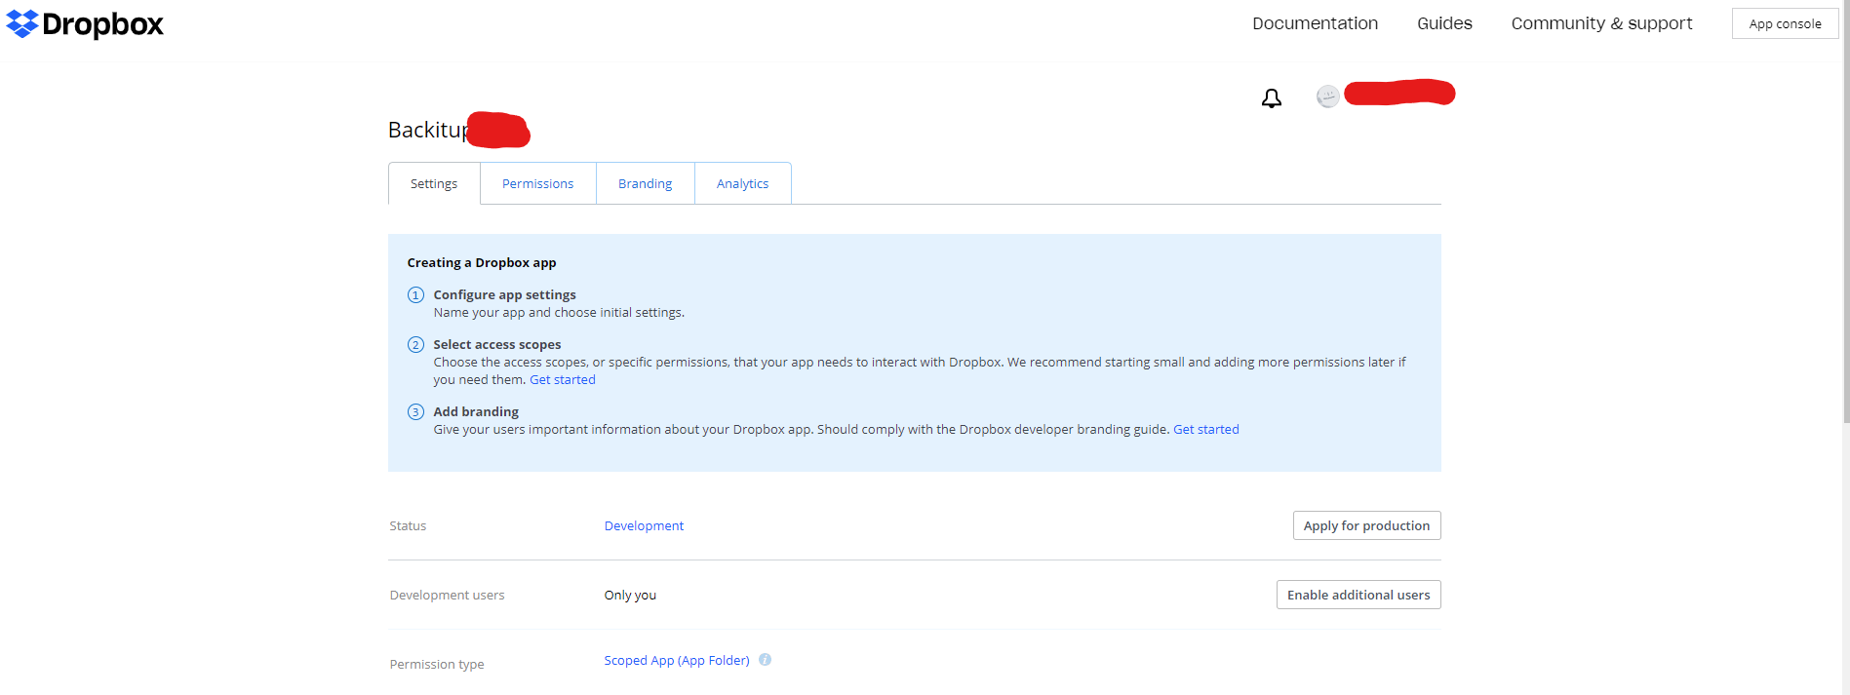Image resolution: width=1850 pixels, height=695 pixels.
Task: Click the step 3 circle icon
Action: [x=415, y=412]
